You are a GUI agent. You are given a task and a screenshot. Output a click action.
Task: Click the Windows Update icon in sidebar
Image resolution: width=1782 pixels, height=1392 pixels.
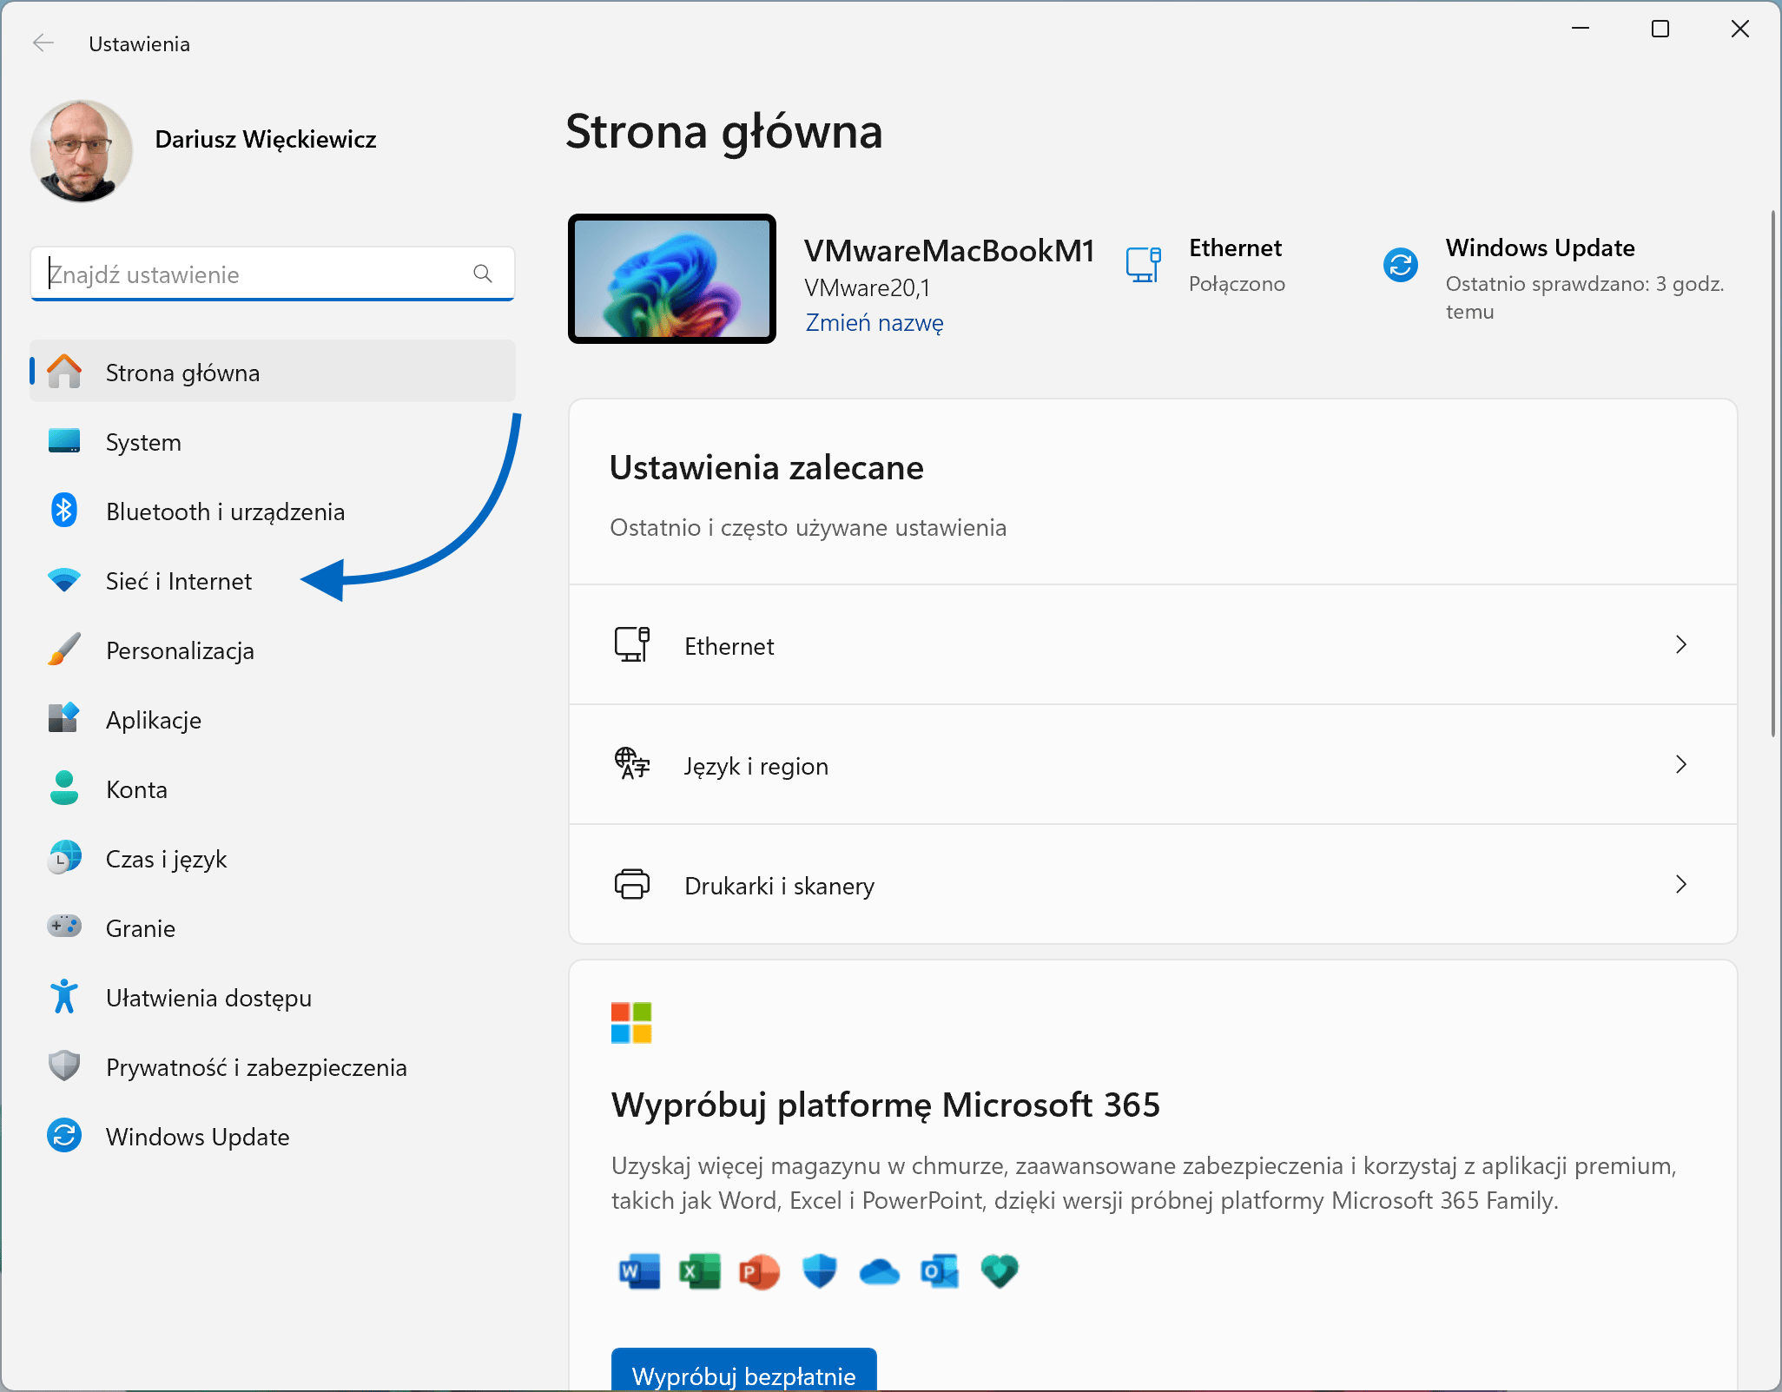click(x=64, y=1136)
